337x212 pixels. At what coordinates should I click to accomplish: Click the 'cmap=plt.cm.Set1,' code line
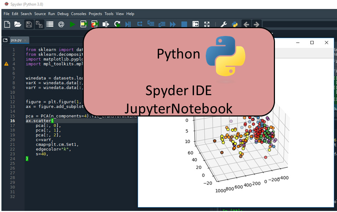tap(57, 144)
